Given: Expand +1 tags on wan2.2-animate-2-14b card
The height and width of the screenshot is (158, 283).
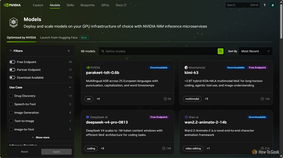Looking at the screenshot, I should 208,148.
